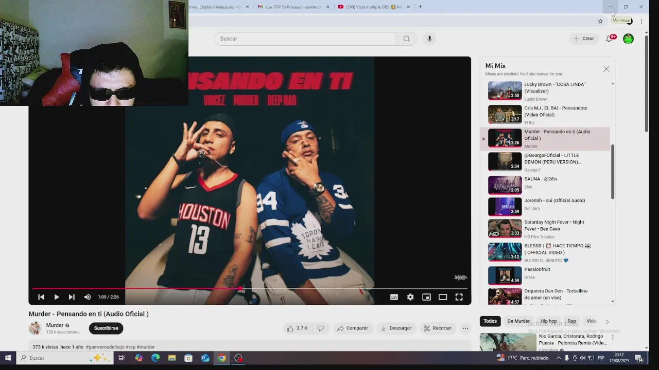Like the video with 3.7 K likes
This screenshot has width=659, height=370.
click(297, 328)
